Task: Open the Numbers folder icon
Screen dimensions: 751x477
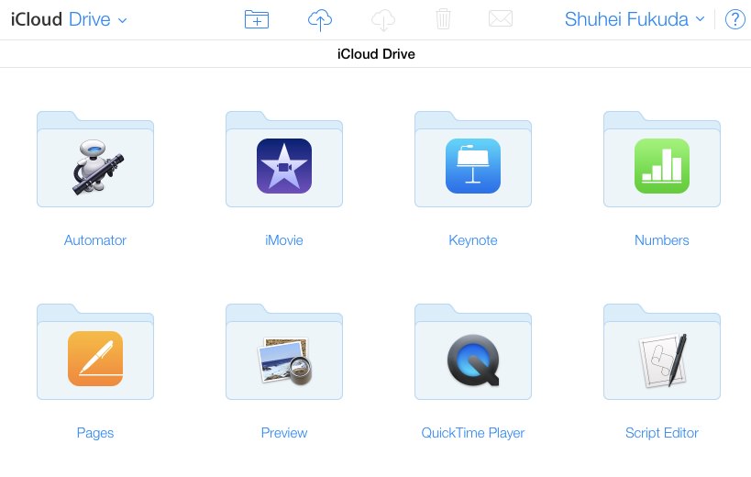Action: pyautogui.click(x=662, y=159)
